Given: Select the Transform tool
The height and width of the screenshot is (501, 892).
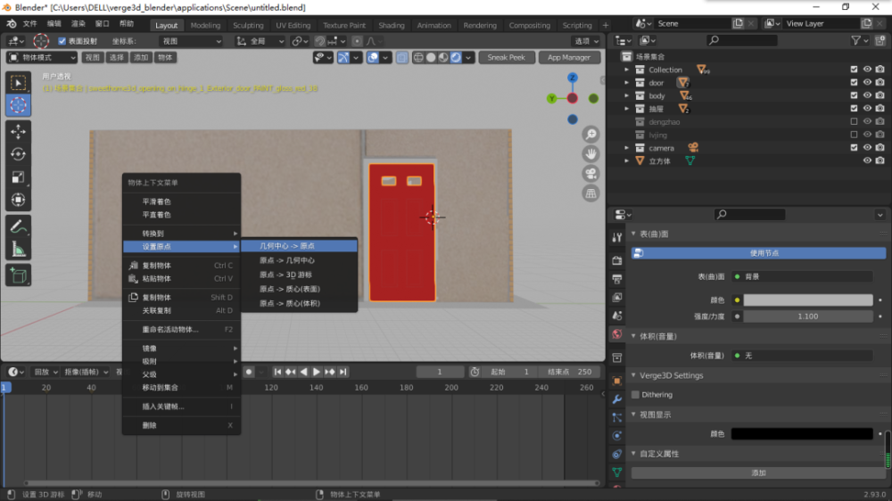Looking at the screenshot, I should click(x=18, y=200).
